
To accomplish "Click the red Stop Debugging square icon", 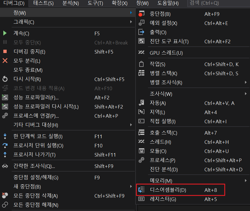I will pyautogui.click(x=5, y=52).
